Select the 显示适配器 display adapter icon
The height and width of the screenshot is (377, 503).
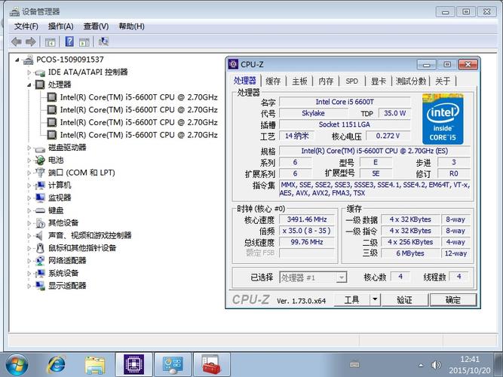[40, 286]
